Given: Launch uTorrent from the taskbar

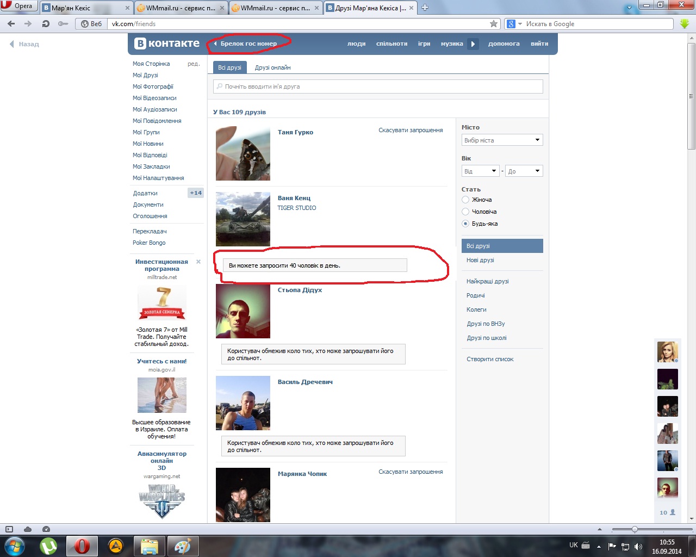Looking at the screenshot, I should pyautogui.click(x=49, y=546).
